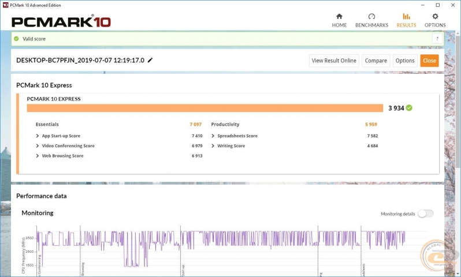Click the PCMARK 10 EXPRESS card title

(x=54, y=99)
